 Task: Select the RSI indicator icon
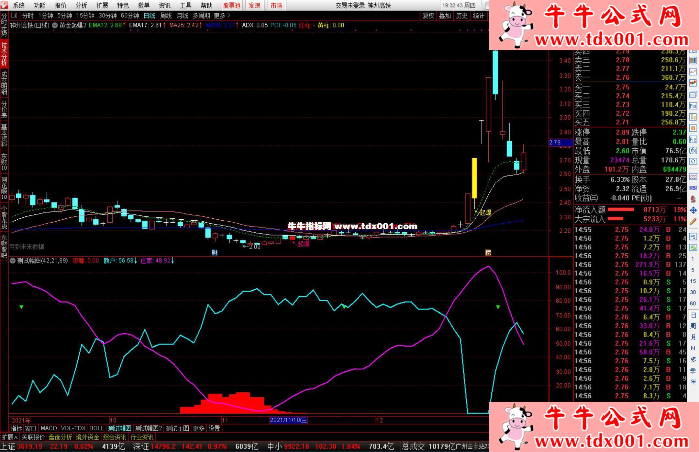[x=693, y=188]
